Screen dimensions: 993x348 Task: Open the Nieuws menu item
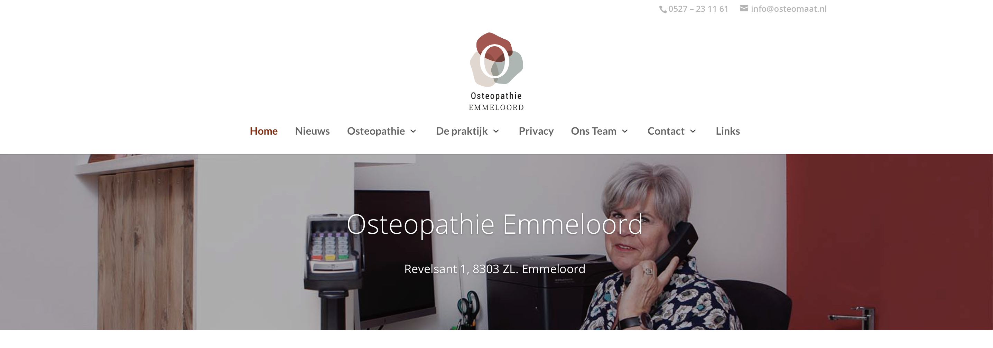tap(312, 131)
